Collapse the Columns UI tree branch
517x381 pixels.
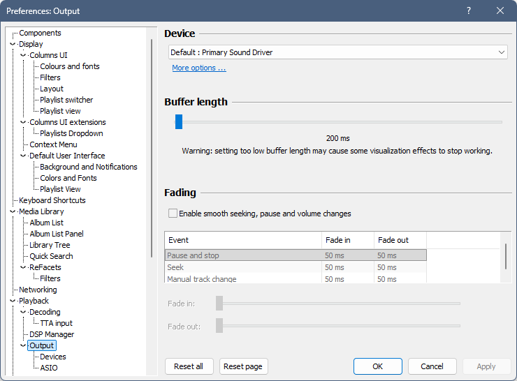pos(24,55)
